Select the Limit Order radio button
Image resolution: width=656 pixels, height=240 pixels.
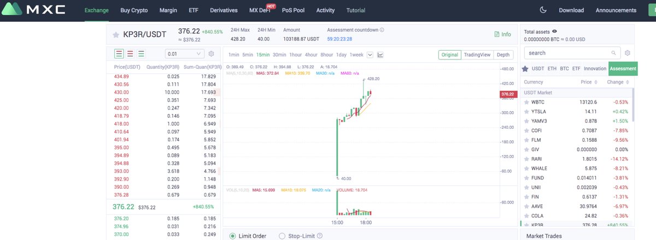(233, 236)
